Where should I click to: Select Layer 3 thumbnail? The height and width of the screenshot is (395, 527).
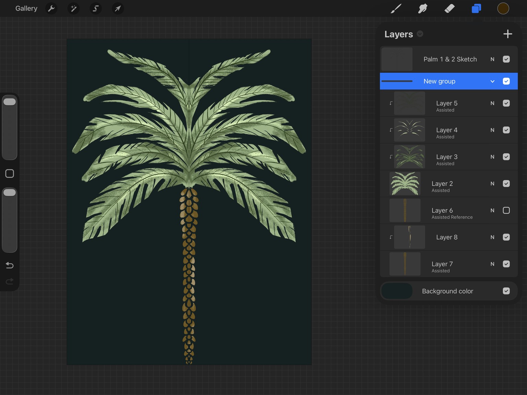[410, 157]
